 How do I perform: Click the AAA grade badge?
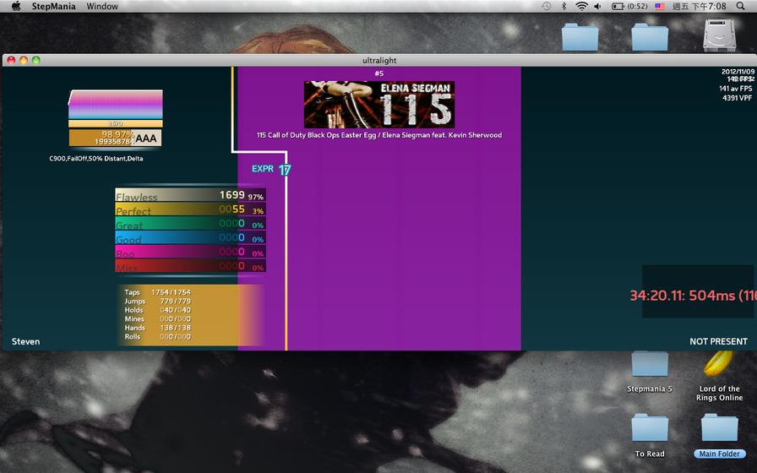[x=146, y=139]
